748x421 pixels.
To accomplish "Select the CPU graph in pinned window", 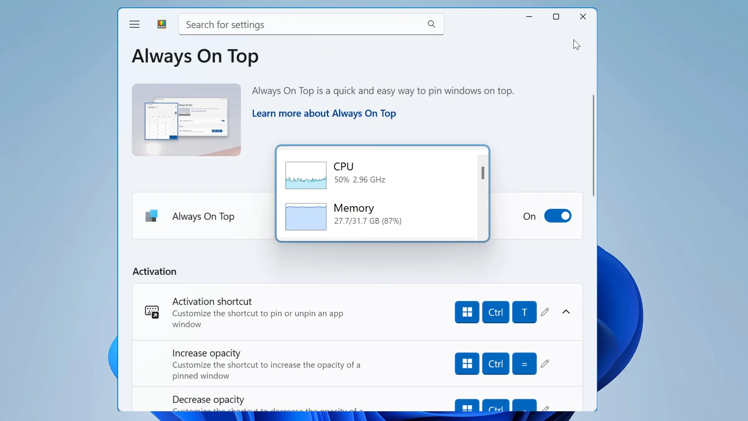I will (x=306, y=175).
